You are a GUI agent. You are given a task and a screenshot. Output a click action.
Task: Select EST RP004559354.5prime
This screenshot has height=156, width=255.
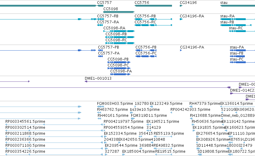click(x=123, y=128)
